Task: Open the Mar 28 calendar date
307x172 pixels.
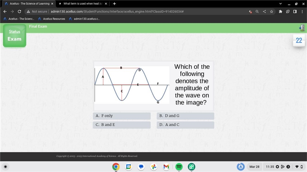Action: (x=254, y=167)
